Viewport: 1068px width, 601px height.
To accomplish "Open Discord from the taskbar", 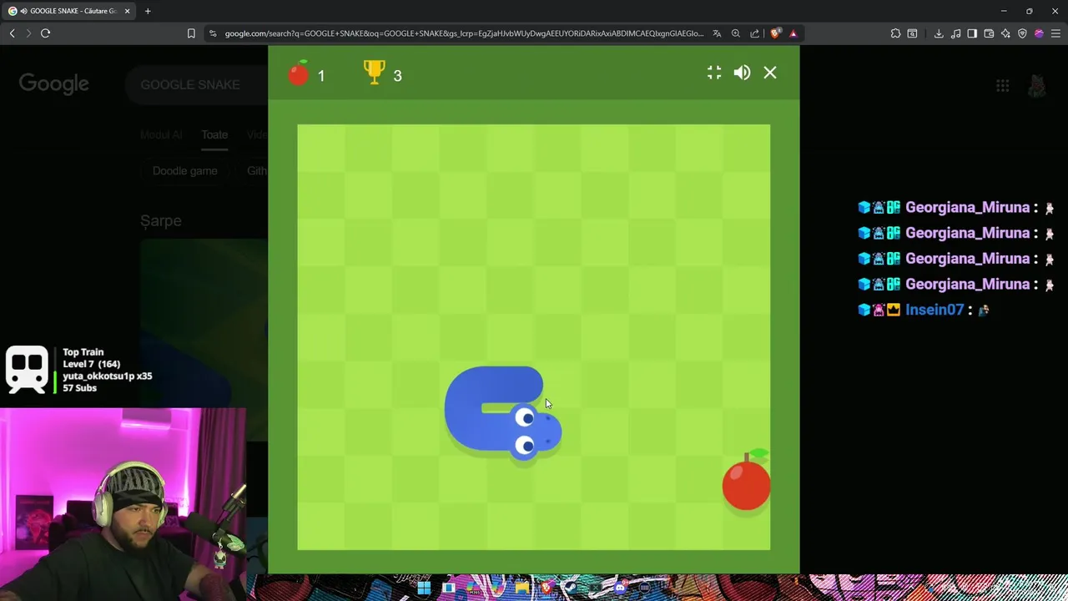I will coord(619,588).
